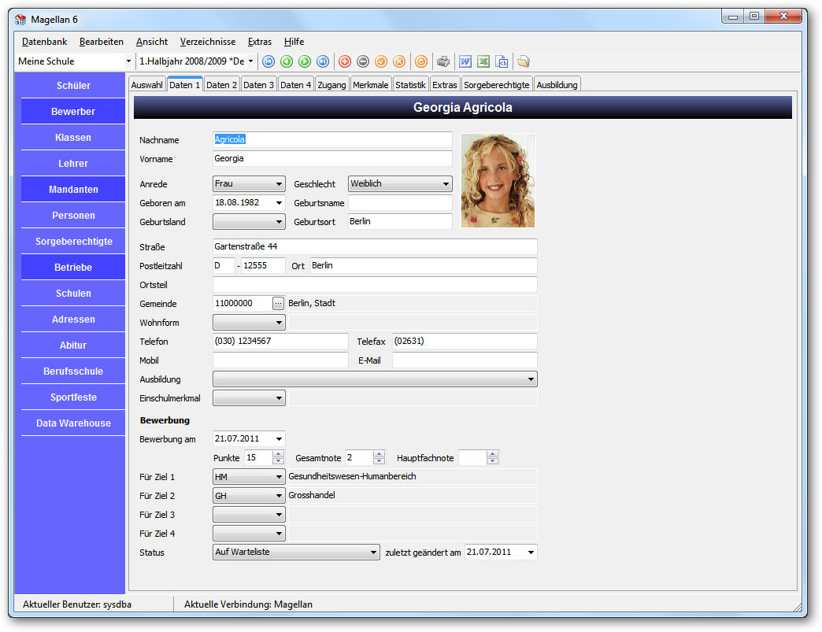Refresh data with orange circular arrow icon

(421, 61)
